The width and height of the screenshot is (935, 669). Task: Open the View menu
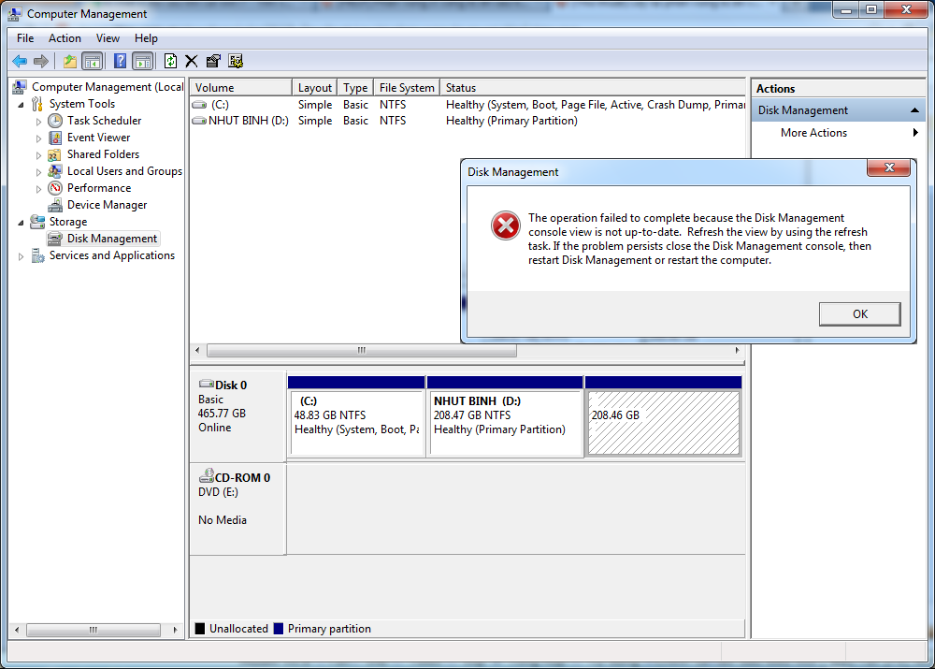pos(108,38)
